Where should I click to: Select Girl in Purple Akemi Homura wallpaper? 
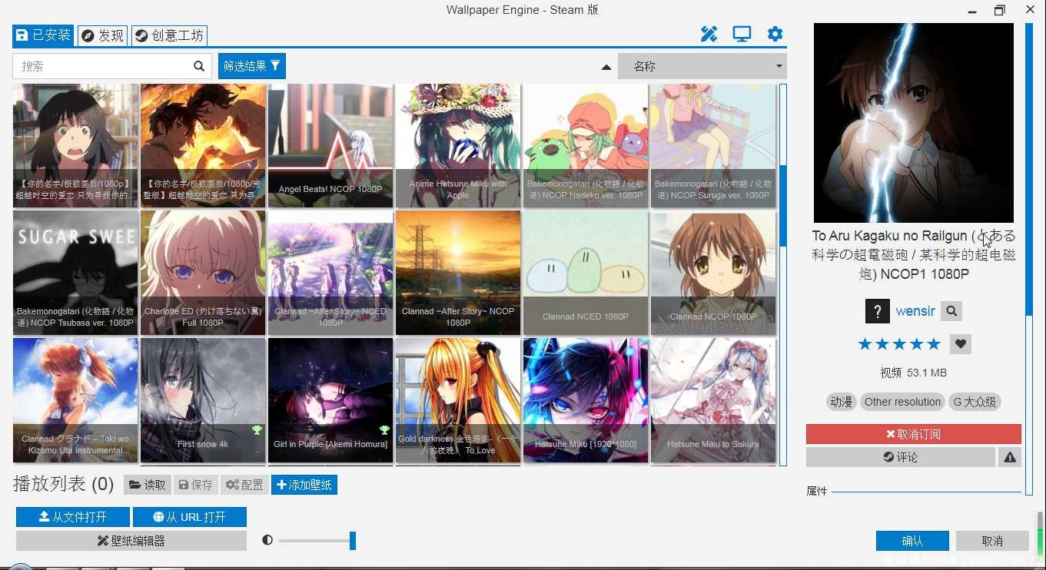[330, 400]
